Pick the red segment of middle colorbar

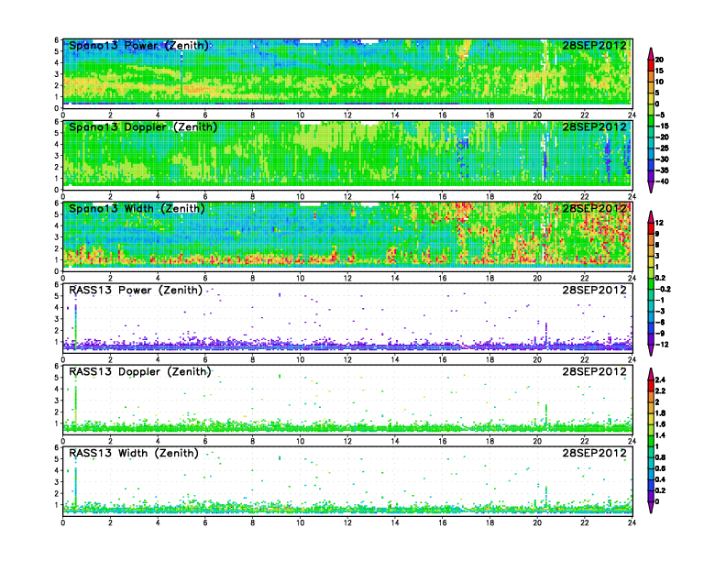click(x=651, y=228)
